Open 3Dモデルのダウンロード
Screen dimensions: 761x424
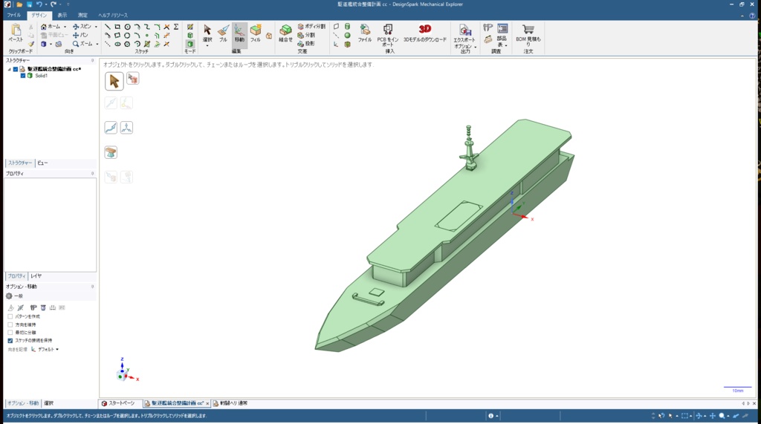[424, 33]
